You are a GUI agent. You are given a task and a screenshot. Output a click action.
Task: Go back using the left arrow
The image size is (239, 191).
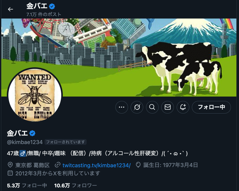point(10,9)
